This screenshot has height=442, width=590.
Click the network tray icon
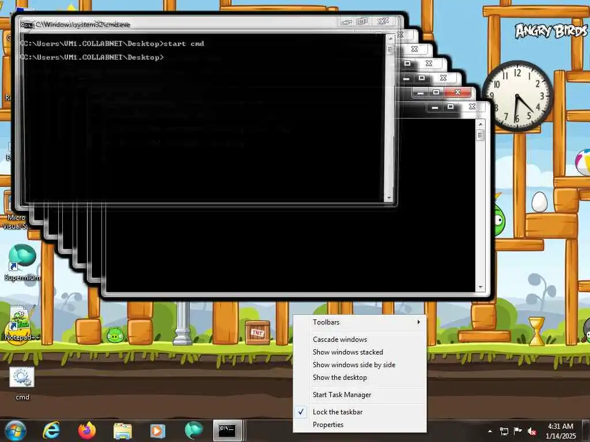point(504,431)
